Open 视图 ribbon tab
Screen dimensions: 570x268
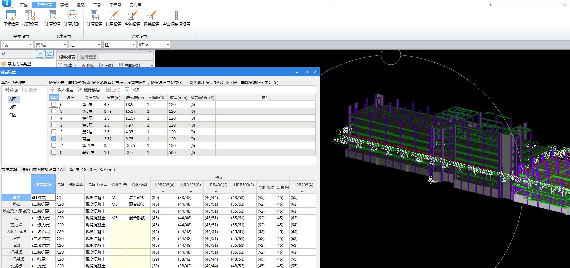click(x=80, y=5)
